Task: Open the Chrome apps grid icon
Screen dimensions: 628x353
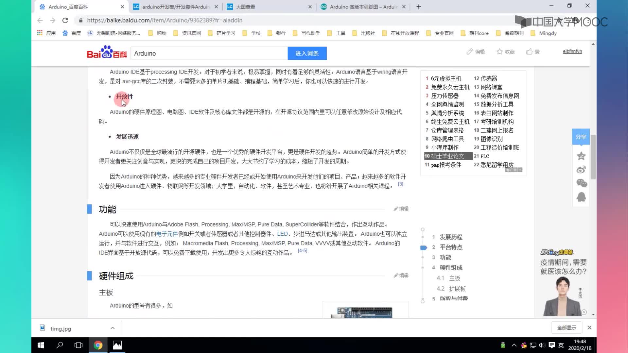Action: coord(40,33)
